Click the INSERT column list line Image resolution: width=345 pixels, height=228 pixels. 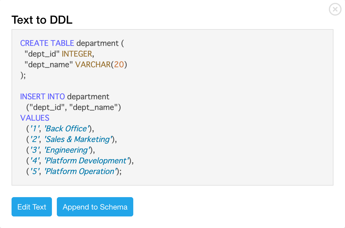[x=74, y=107]
